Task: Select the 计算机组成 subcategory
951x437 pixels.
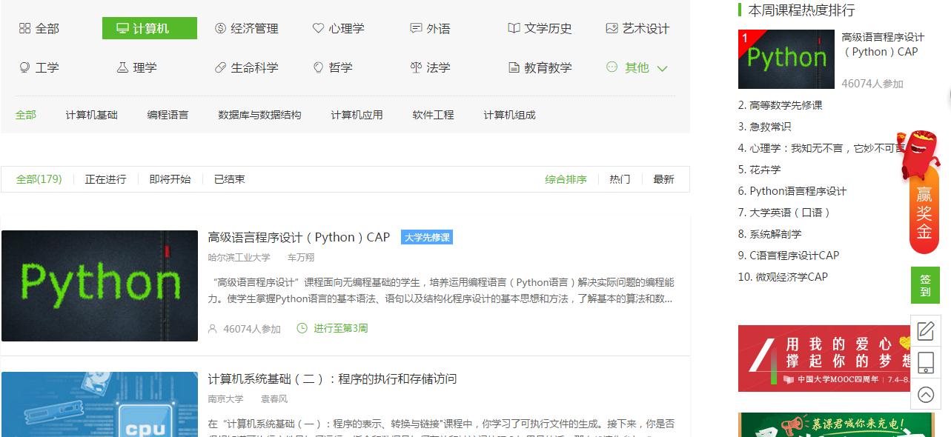Action: coord(509,115)
